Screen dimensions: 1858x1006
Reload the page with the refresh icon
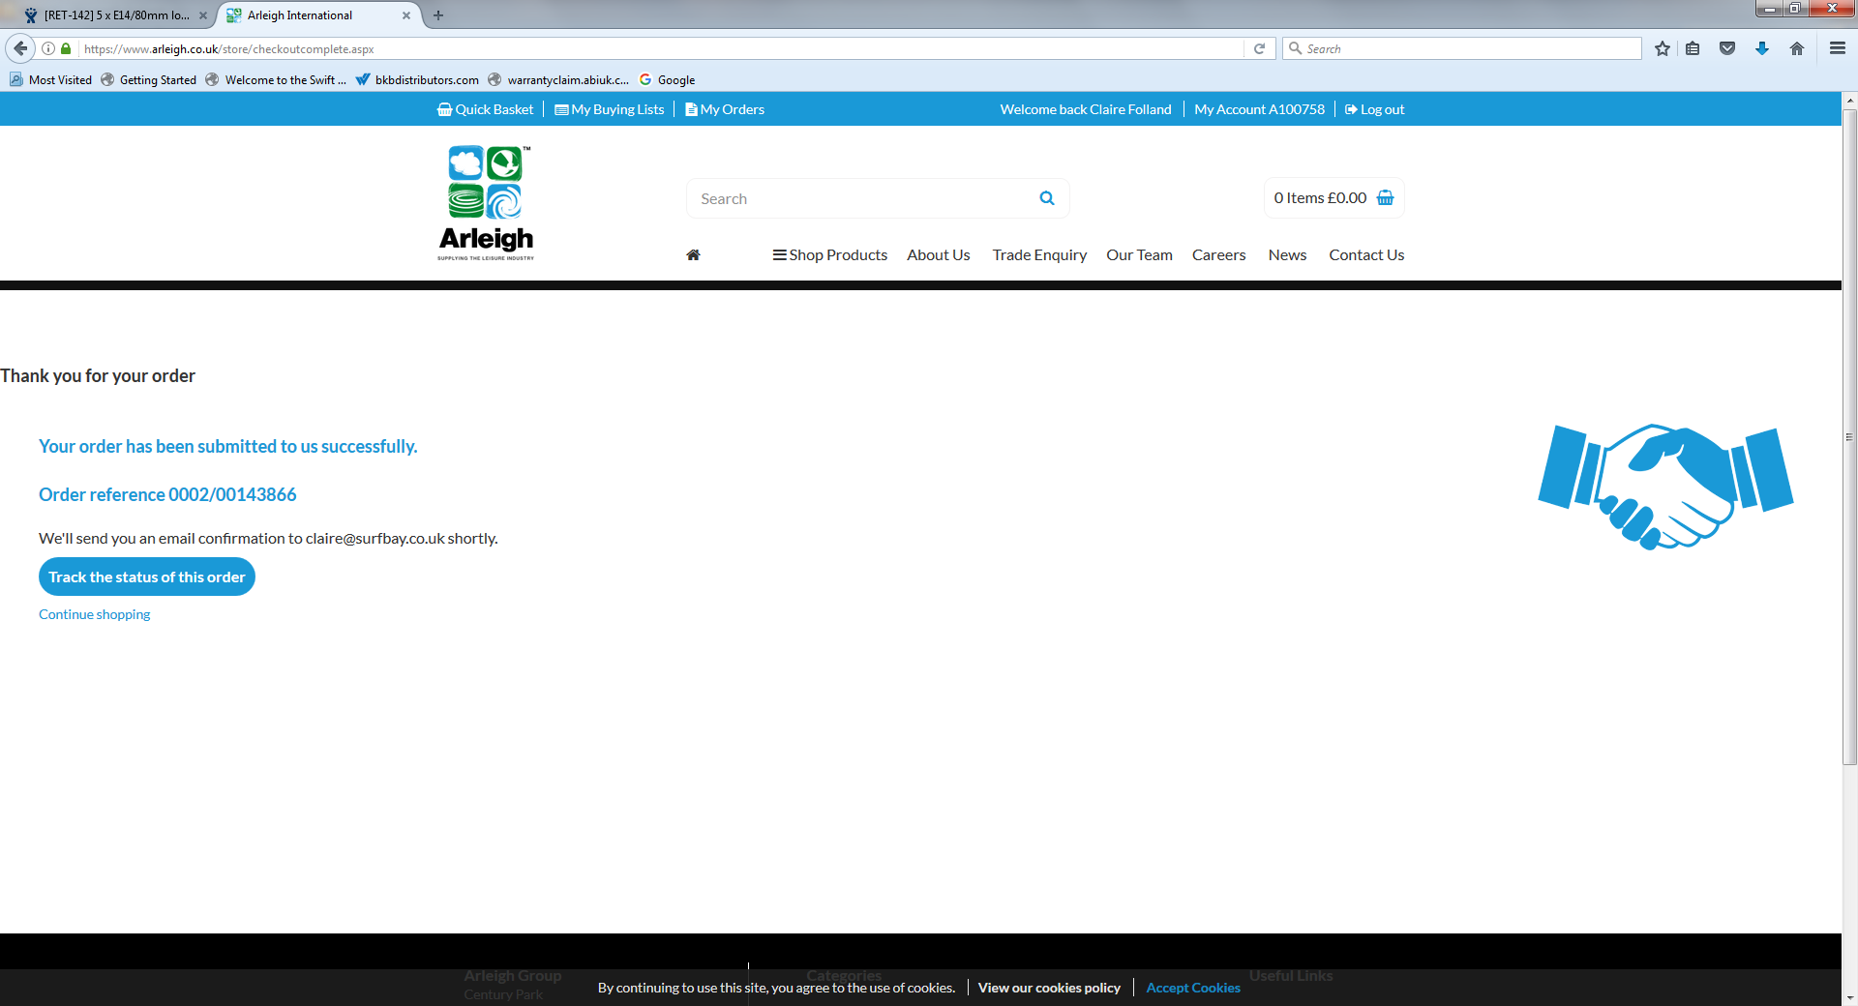tap(1259, 48)
